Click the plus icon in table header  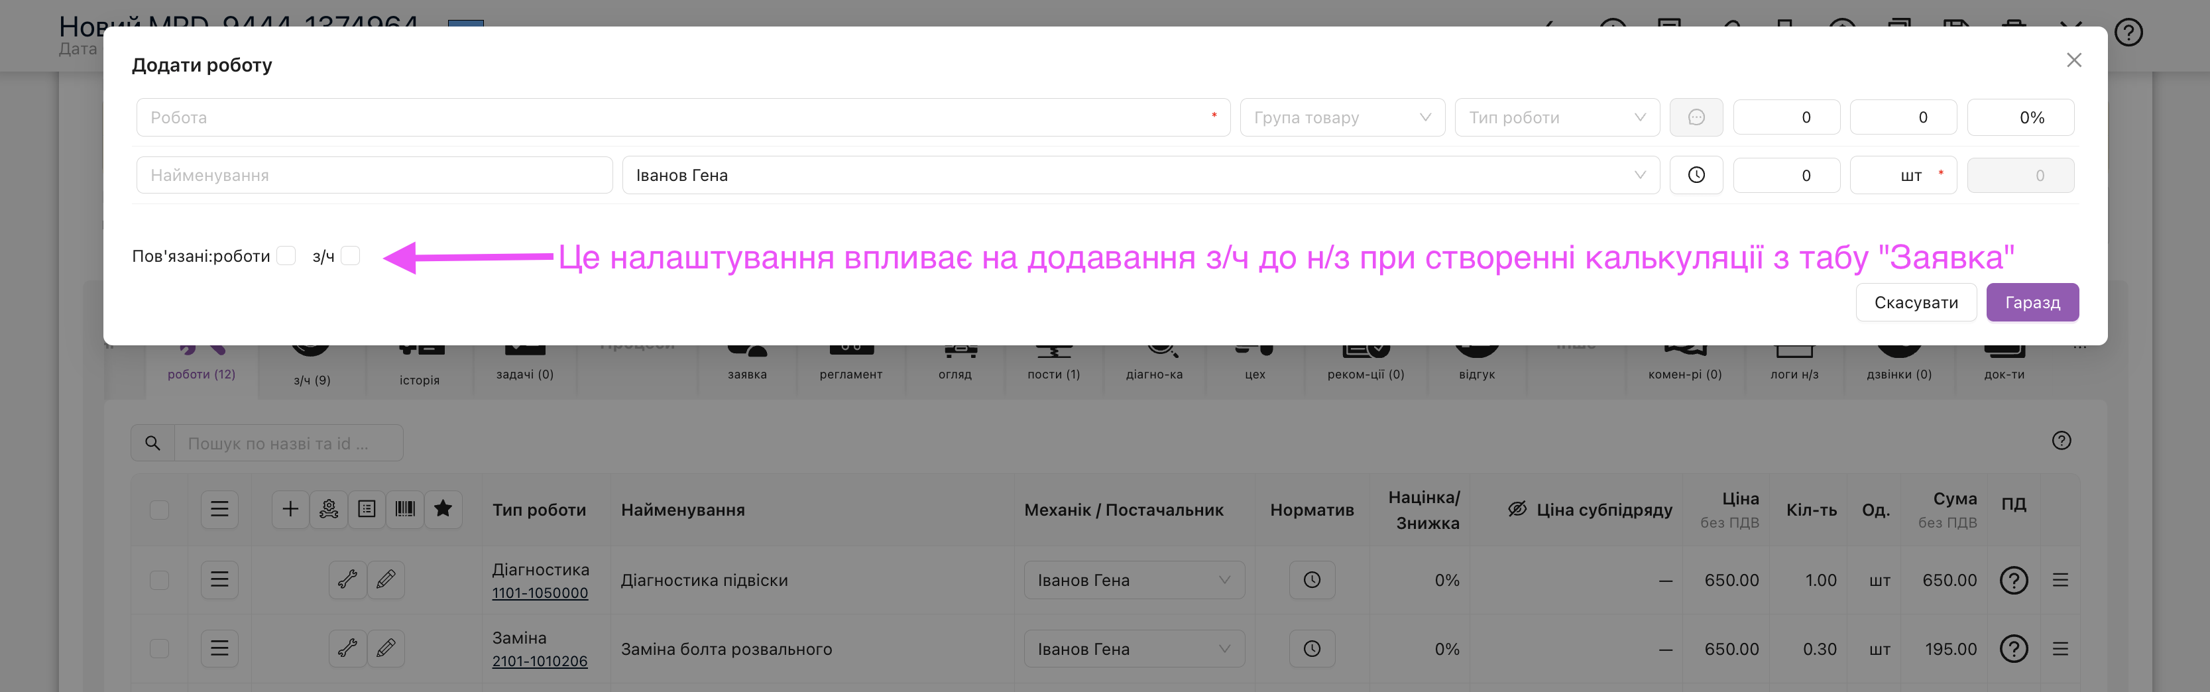[x=290, y=509]
